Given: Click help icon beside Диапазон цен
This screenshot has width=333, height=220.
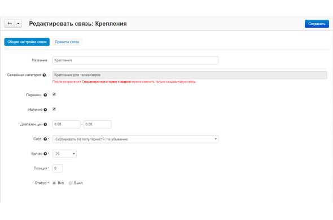Looking at the screenshot, I should point(45,124).
